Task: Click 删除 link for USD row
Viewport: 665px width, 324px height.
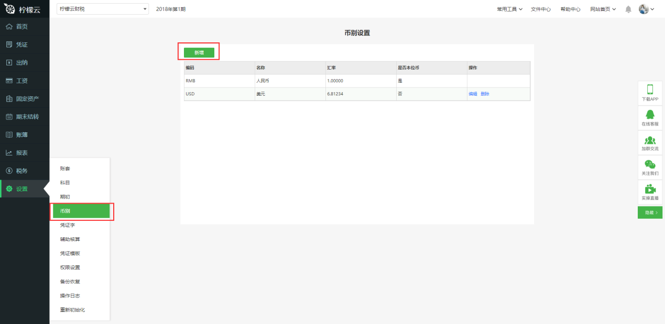Action: 485,94
